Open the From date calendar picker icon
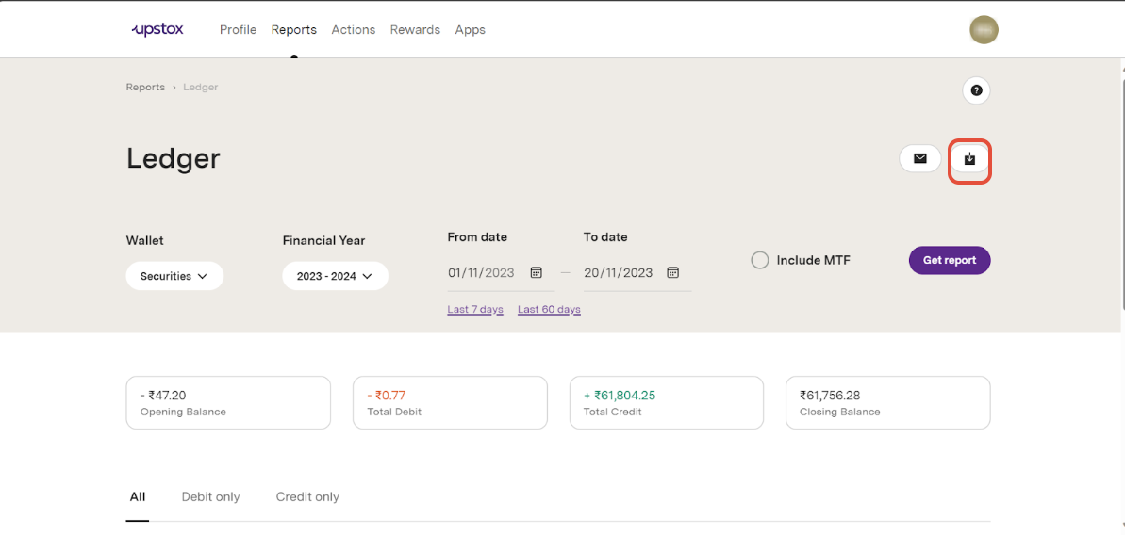This screenshot has height=535, width=1125. pyautogui.click(x=536, y=272)
